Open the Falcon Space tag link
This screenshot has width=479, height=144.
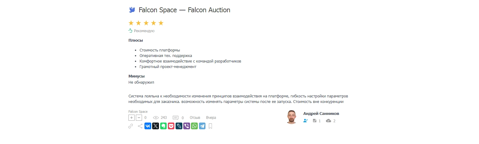(138, 112)
